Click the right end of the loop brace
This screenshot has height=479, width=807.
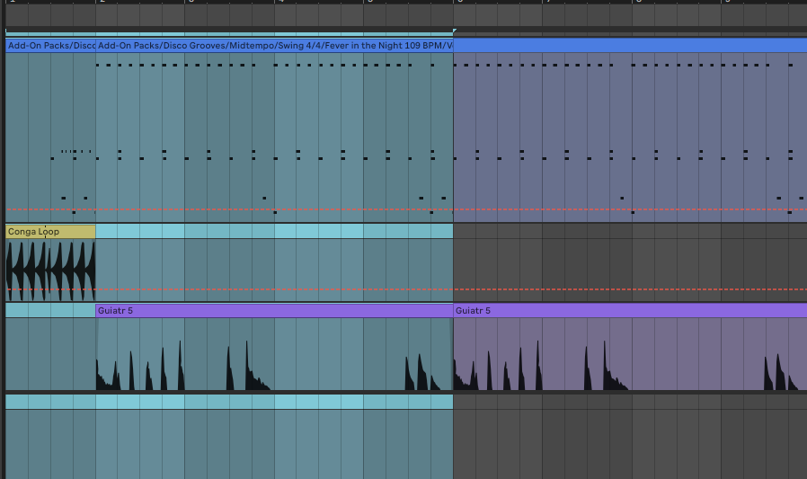(x=451, y=32)
